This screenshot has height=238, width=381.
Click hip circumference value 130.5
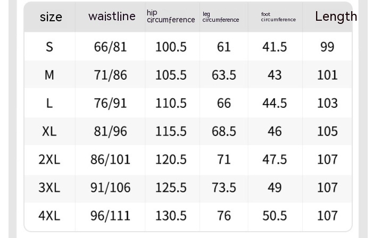click(x=171, y=215)
